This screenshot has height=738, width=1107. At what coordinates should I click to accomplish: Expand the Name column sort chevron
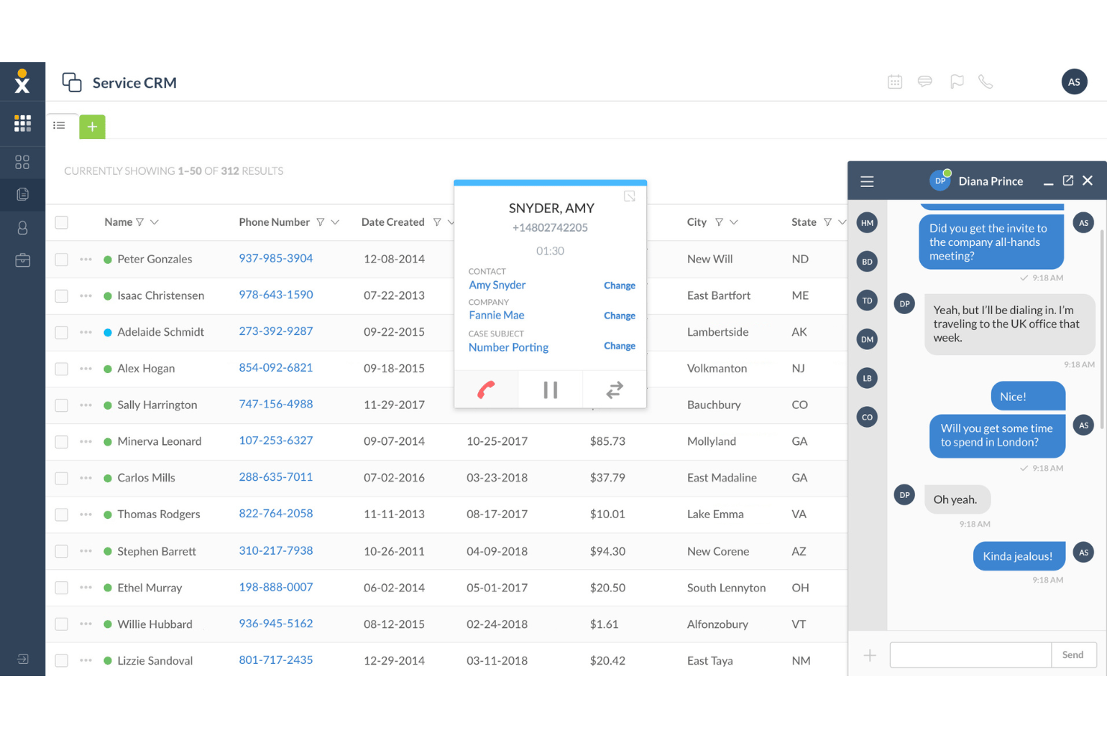coord(155,222)
